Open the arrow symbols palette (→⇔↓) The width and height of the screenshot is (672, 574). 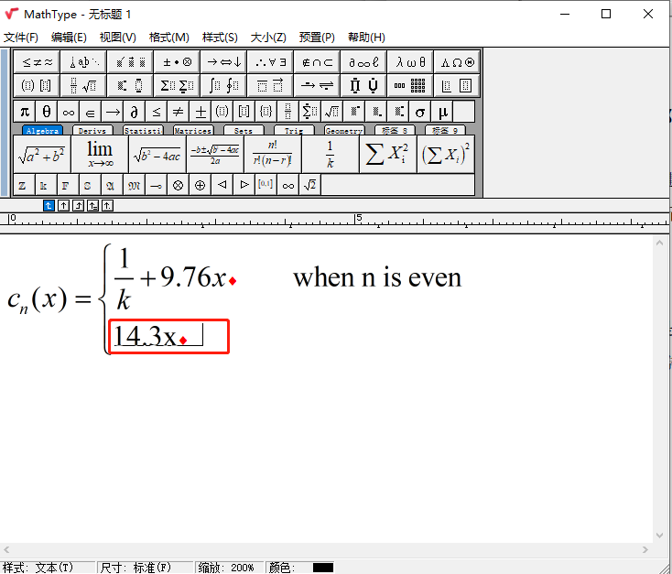point(223,62)
